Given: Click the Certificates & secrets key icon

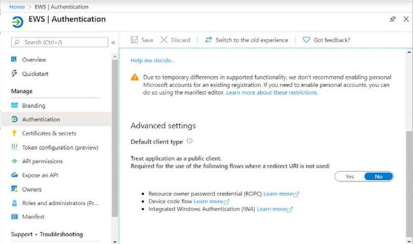Looking at the screenshot, I should tap(15, 133).
